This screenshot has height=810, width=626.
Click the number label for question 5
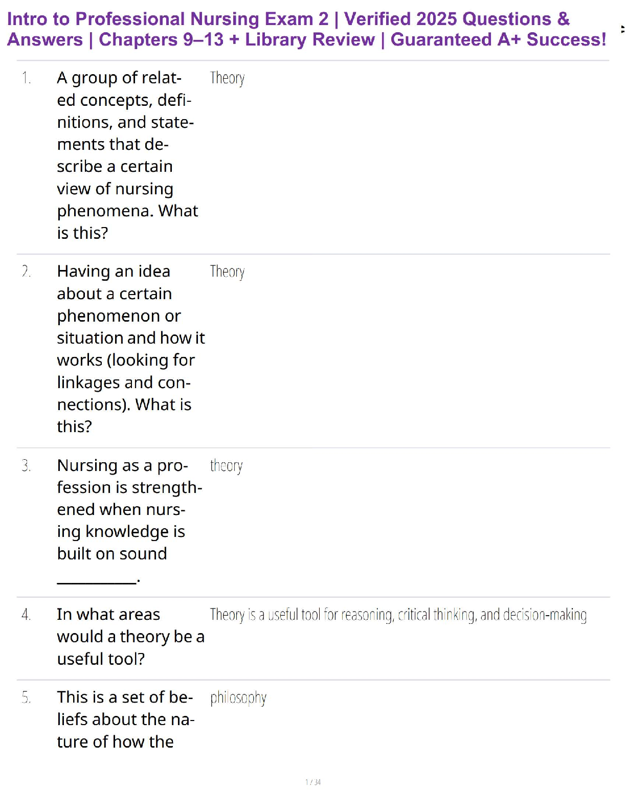click(27, 698)
